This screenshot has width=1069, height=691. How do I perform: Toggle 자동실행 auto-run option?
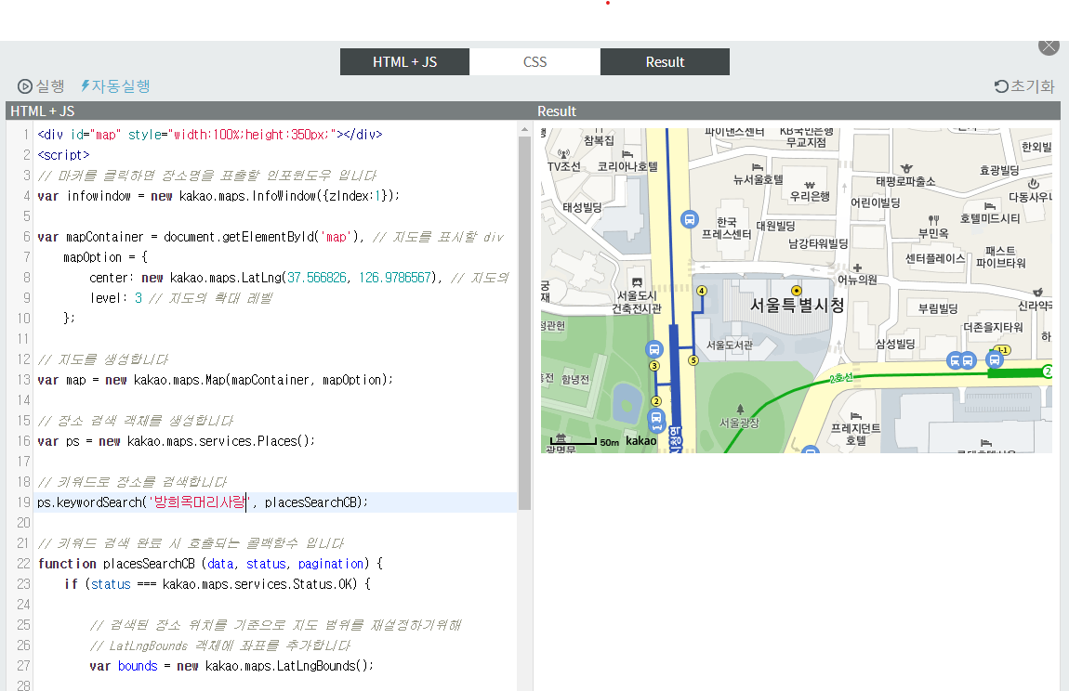click(x=115, y=85)
